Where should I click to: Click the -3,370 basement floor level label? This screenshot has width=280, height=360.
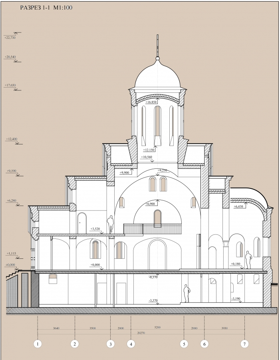pos(154,300)
